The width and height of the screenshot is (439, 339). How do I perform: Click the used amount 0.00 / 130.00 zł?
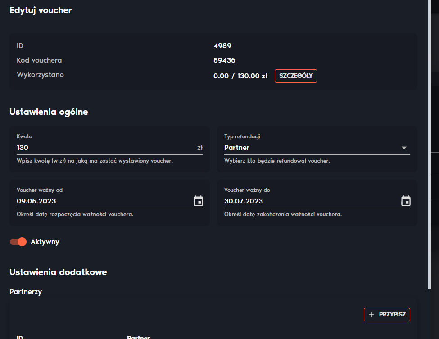pyautogui.click(x=240, y=76)
